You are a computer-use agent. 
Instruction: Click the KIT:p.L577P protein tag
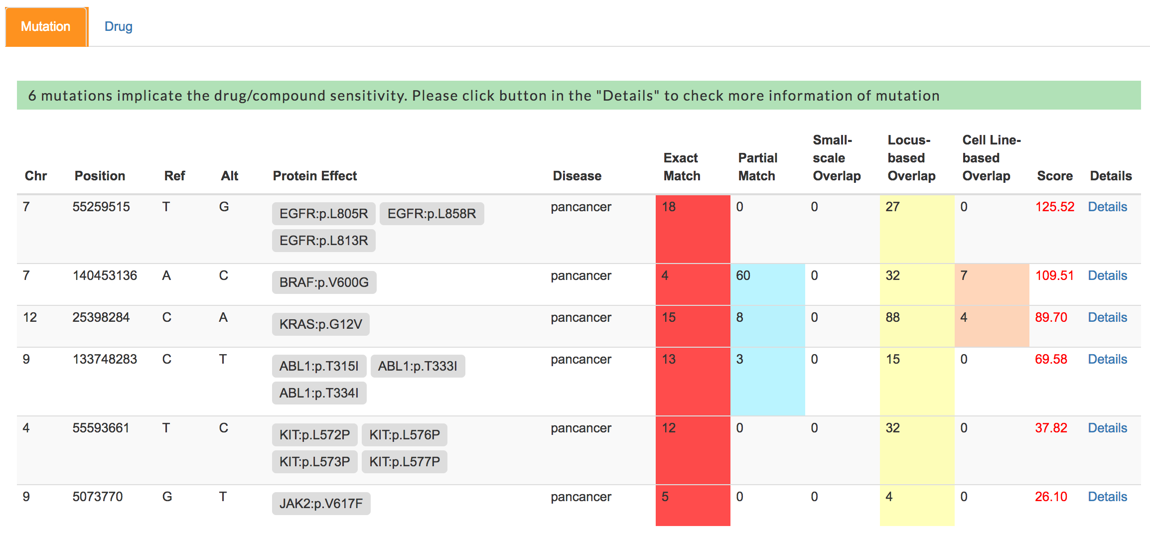tap(404, 462)
